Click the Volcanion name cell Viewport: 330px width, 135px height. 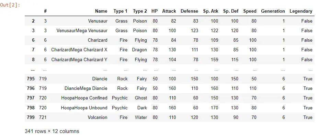(x=98, y=117)
